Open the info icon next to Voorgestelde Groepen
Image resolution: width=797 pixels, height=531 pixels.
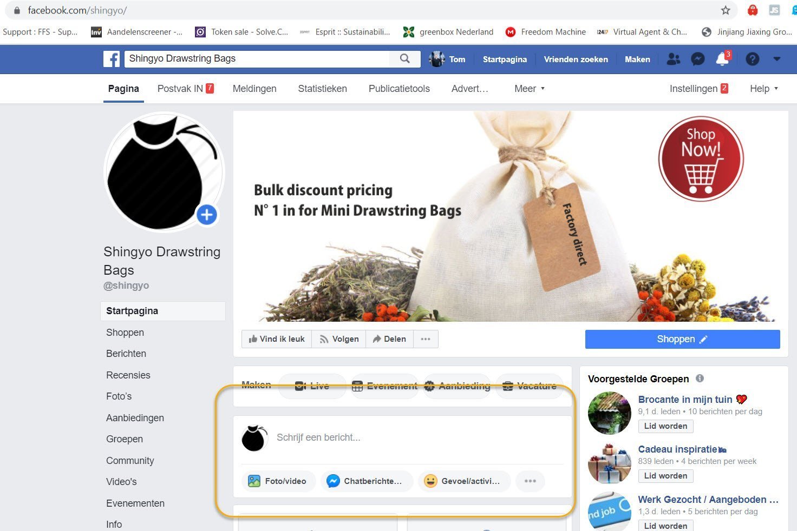700,379
